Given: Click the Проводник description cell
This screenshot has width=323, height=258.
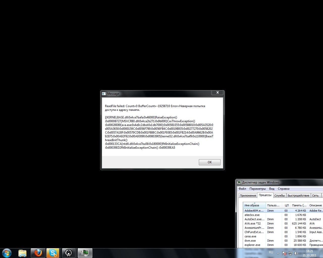Looking at the screenshot, I should click(x=316, y=245).
